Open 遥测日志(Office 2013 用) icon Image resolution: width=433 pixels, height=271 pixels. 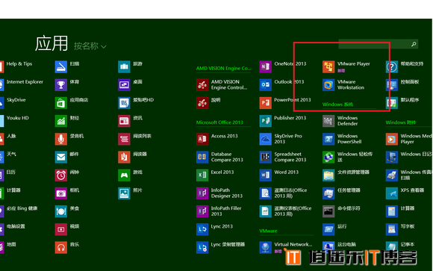tap(265, 193)
